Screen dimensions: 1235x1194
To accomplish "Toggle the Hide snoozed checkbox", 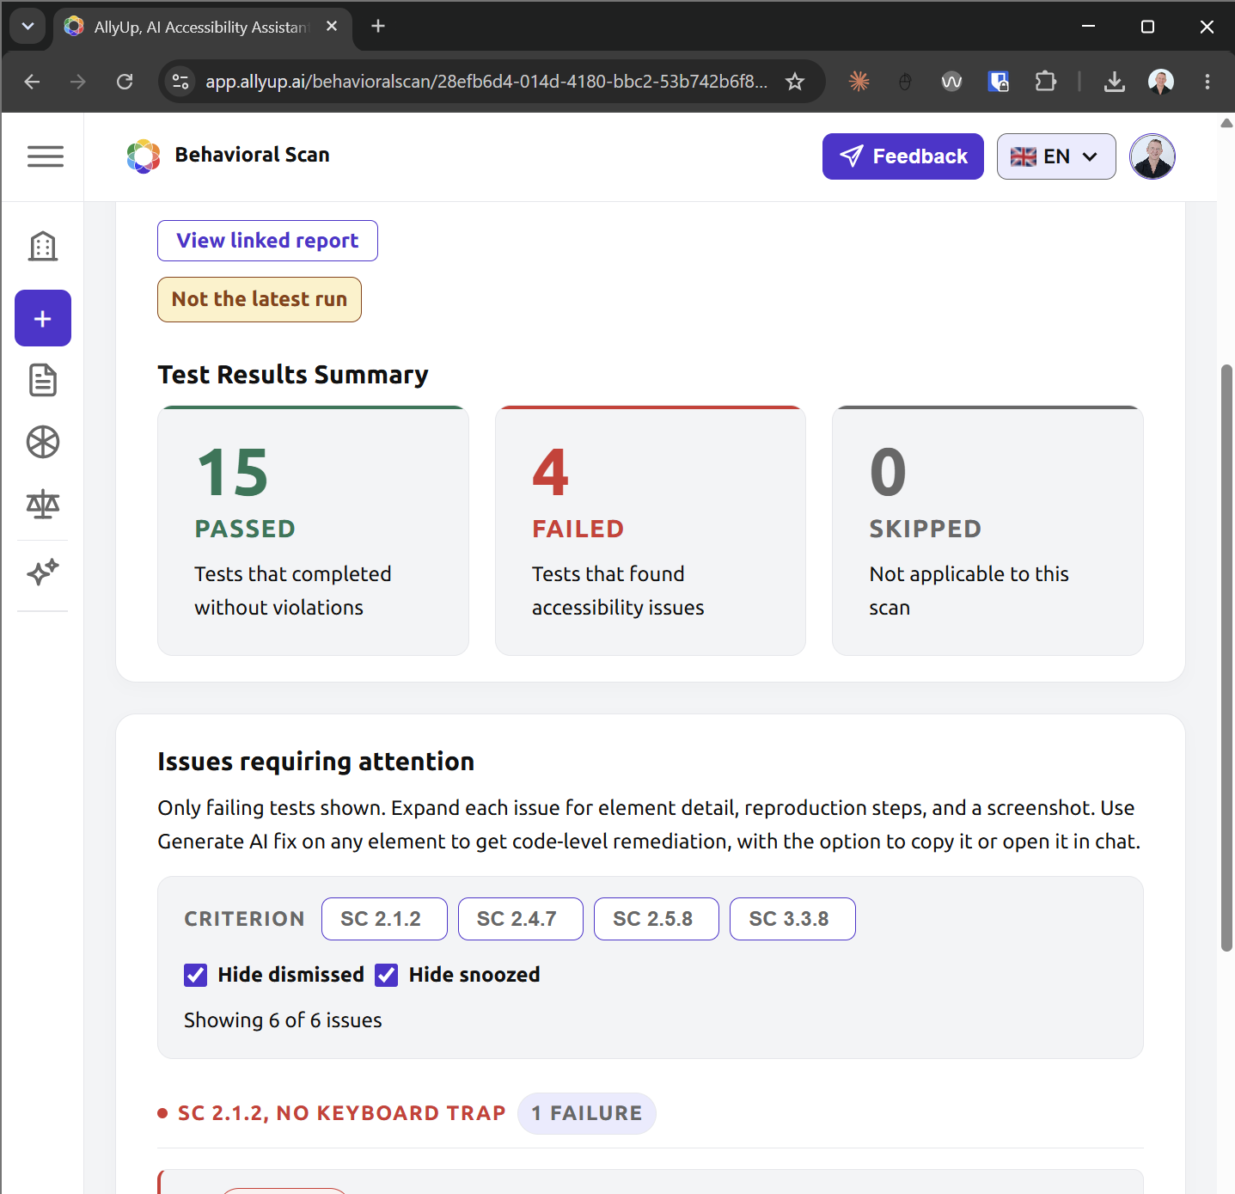I will point(387,975).
